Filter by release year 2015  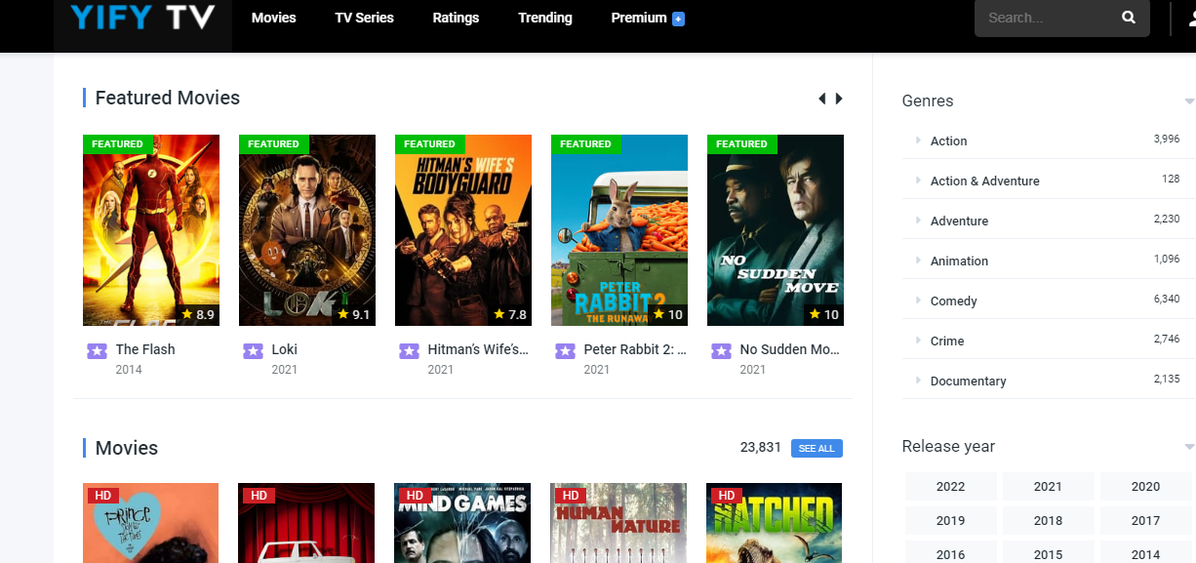click(1048, 554)
